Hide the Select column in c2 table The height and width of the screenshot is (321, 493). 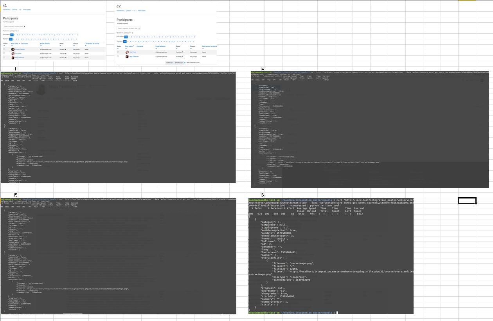click(x=117, y=48)
